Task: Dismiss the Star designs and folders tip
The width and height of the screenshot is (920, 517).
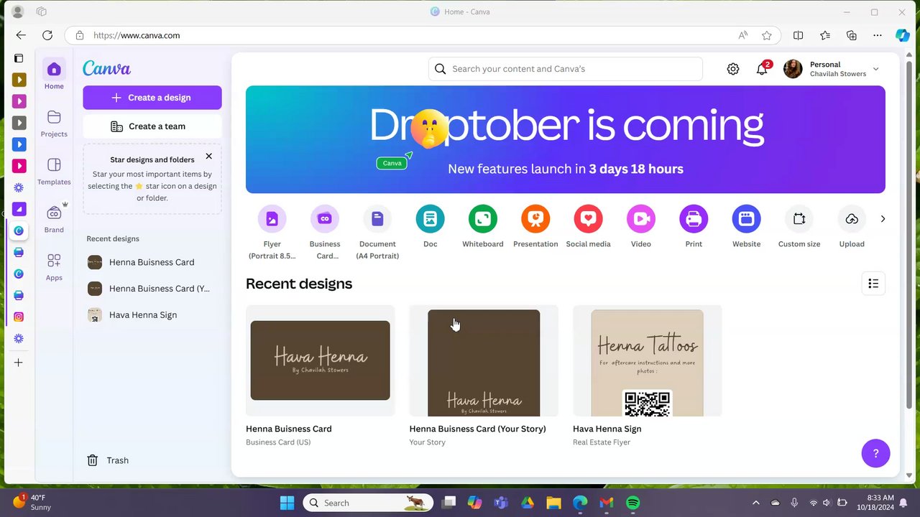Action: 209,156
